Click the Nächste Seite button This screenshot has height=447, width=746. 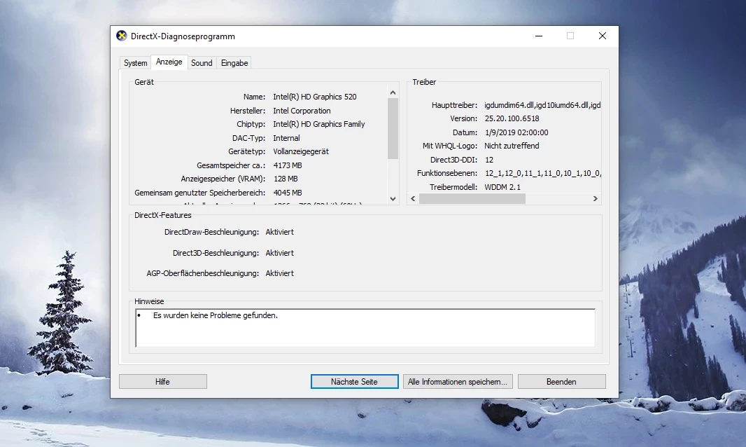coord(354,382)
